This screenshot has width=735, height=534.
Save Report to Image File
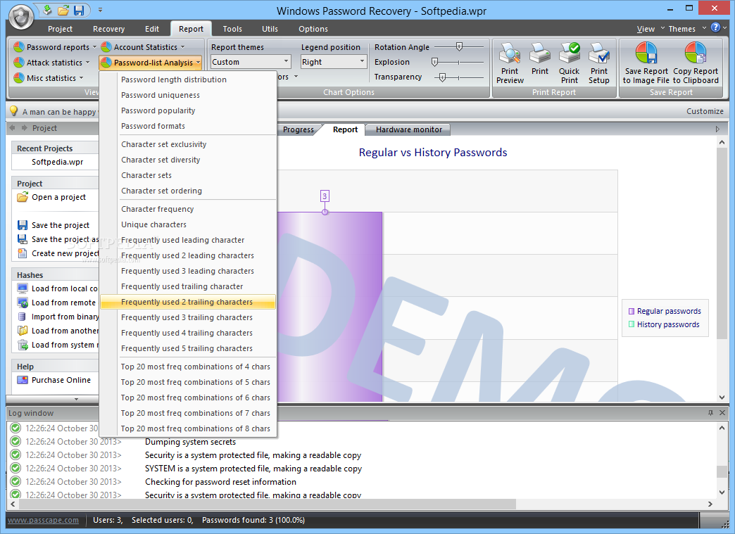point(646,63)
